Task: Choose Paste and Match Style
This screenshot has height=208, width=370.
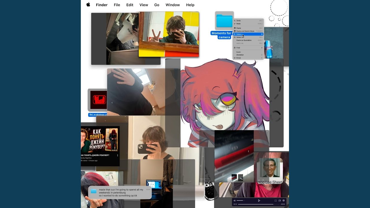Action: [x=248, y=31]
